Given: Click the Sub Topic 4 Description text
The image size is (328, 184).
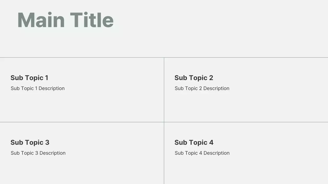Looking at the screenshot, I should [x=202, y=153].
